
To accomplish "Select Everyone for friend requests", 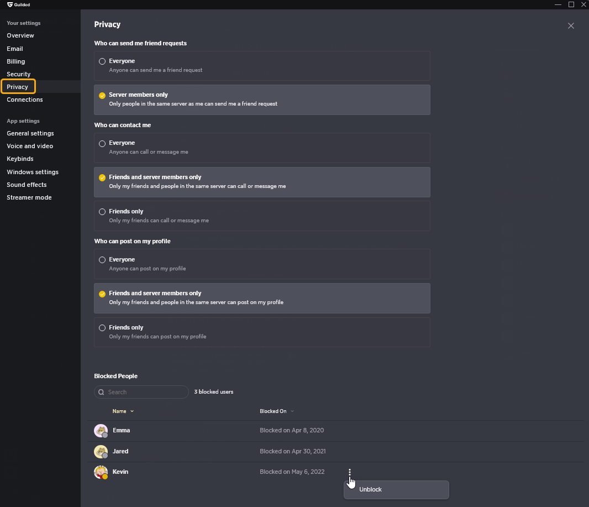I will [262, 65].
